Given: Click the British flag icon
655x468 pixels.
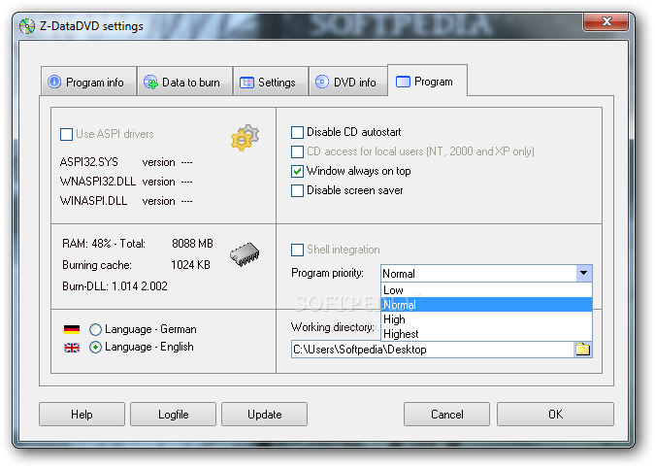Looking at the screenshot, I should click(72, 348).
